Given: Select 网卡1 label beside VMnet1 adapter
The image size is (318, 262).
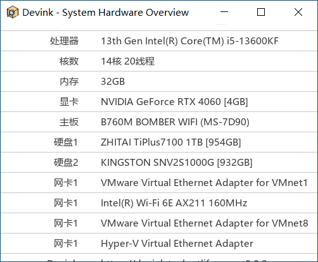Looking at the screenshot, I should click(x=66, y=183).
